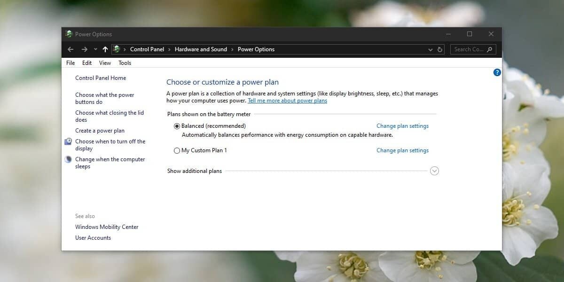564x282 pixels.
Task: Click the display turn-off clock icon
Action: [68, 141]
